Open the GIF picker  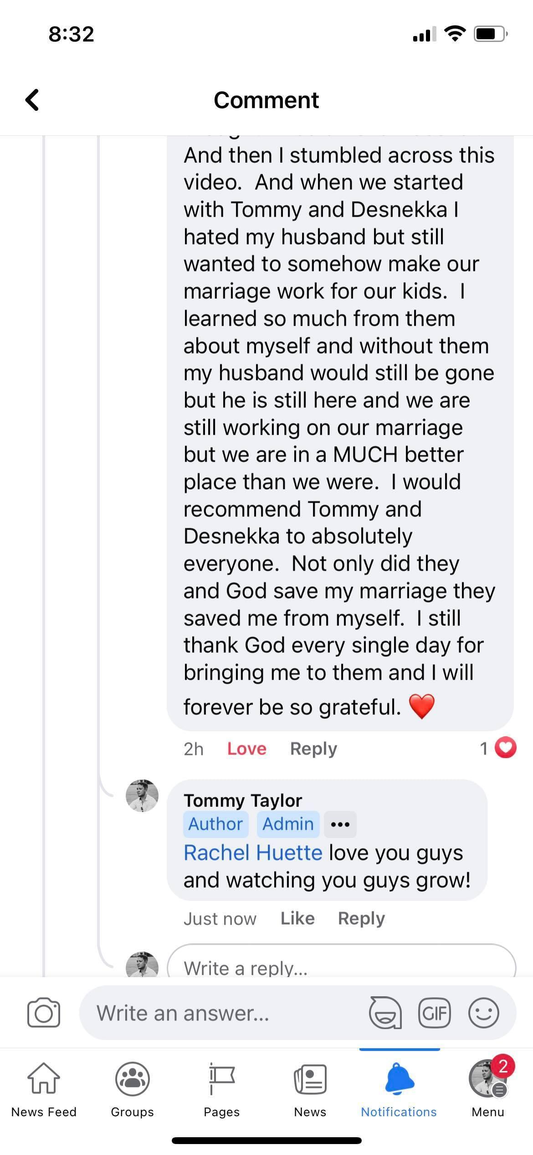[x=435, y=1013]
